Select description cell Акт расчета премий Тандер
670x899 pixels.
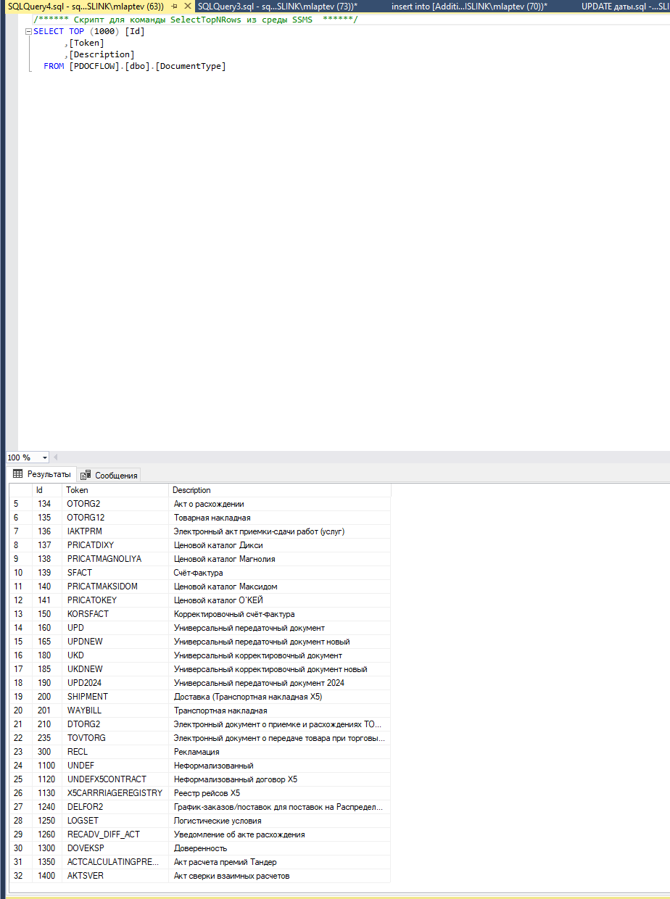[x=280, y=862]
